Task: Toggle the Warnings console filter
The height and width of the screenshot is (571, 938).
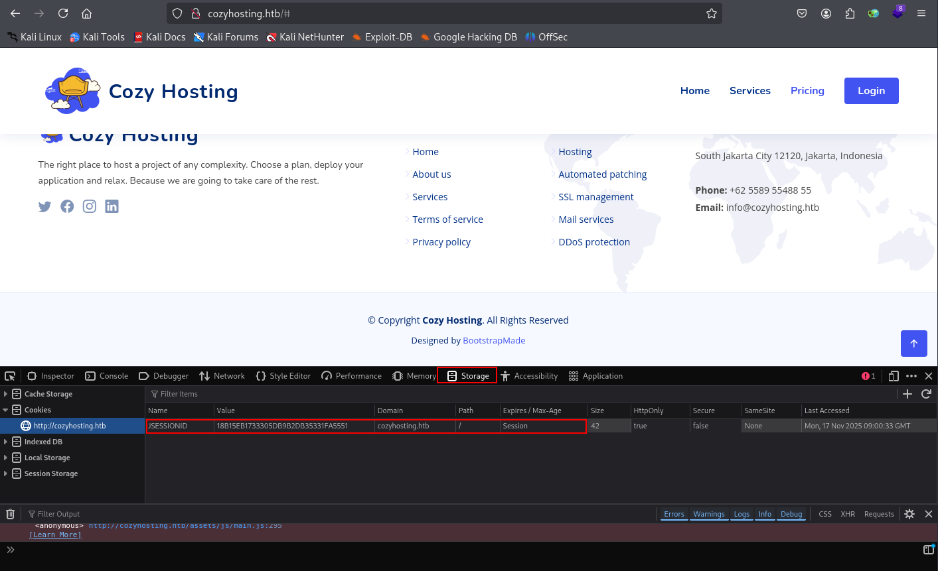Action: coord(709,514)
